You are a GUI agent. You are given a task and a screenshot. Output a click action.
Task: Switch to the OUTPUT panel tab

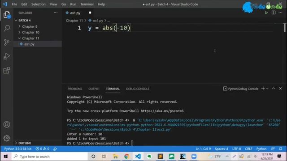tap(94, 89)
